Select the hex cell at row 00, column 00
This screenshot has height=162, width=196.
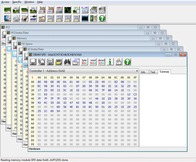(x=39, y=82)
